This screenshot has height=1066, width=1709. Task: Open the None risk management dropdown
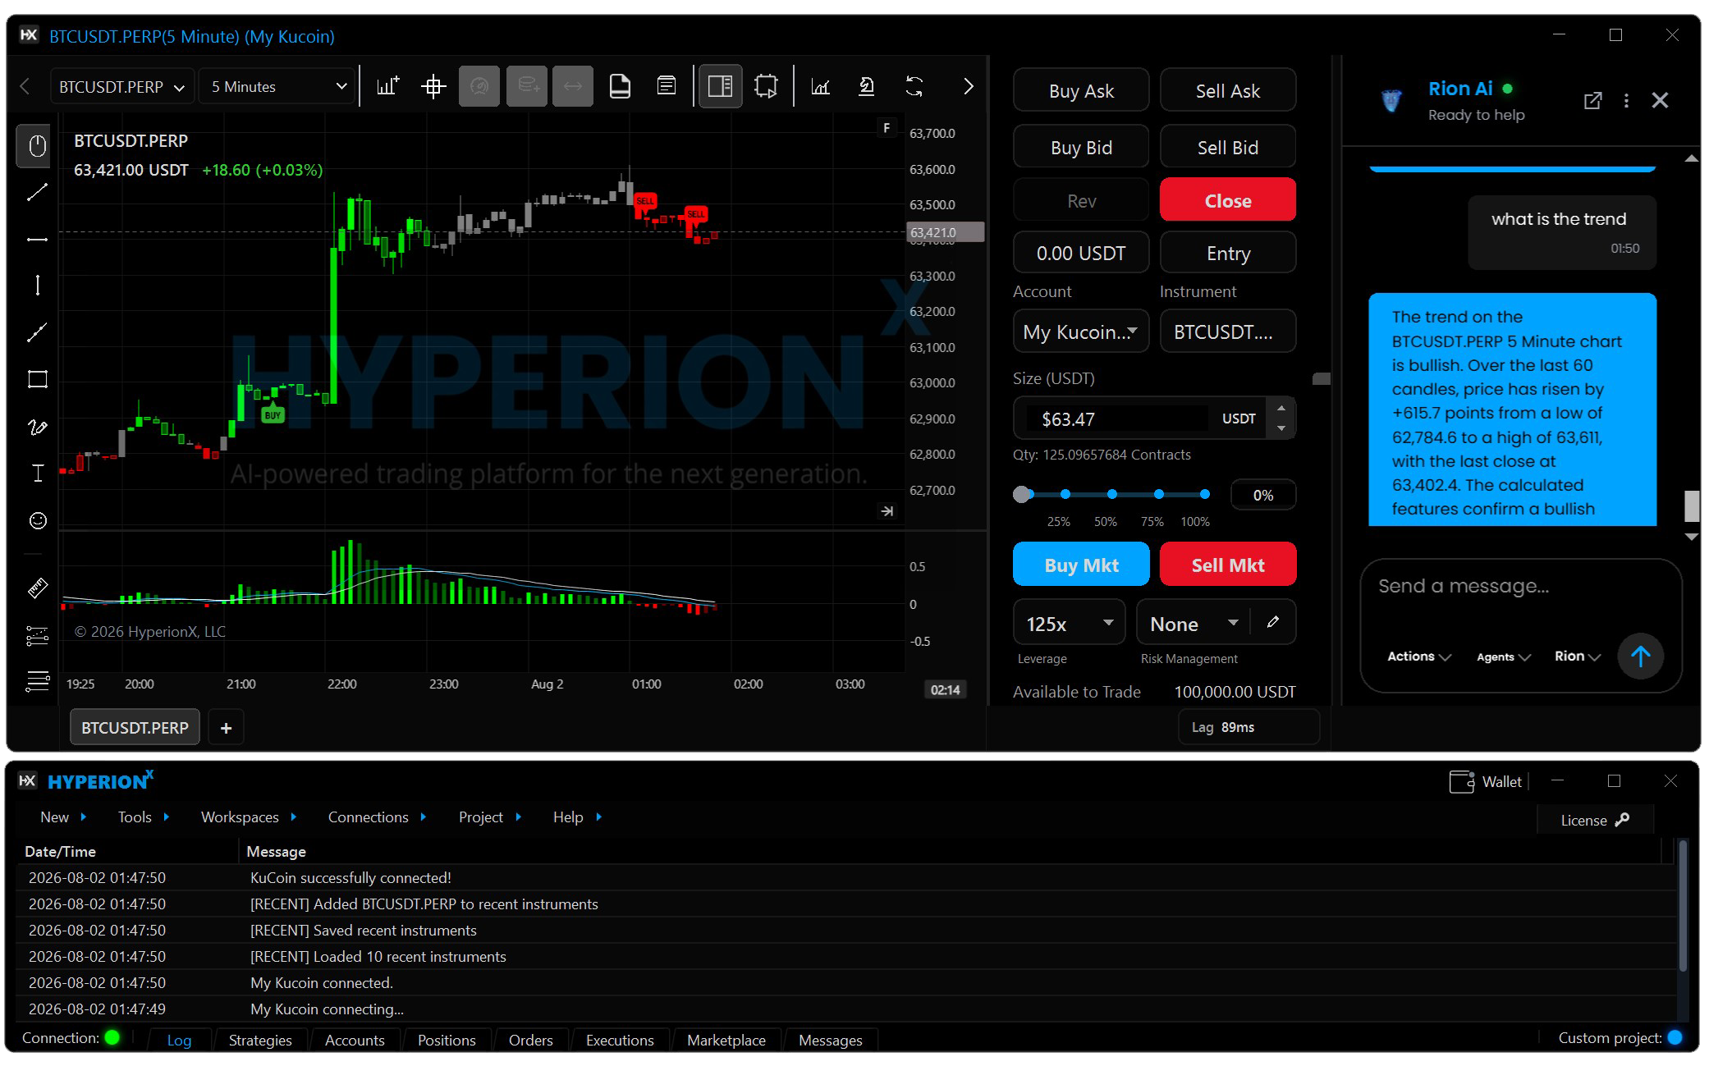[1194, 624]
